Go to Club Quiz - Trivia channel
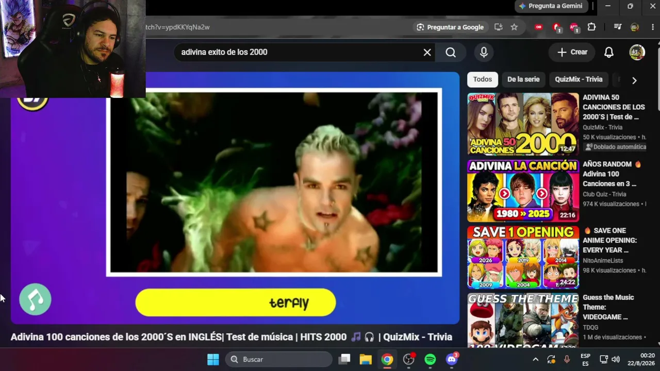Viewport: 660px width, 371px height. click(604, 194)
